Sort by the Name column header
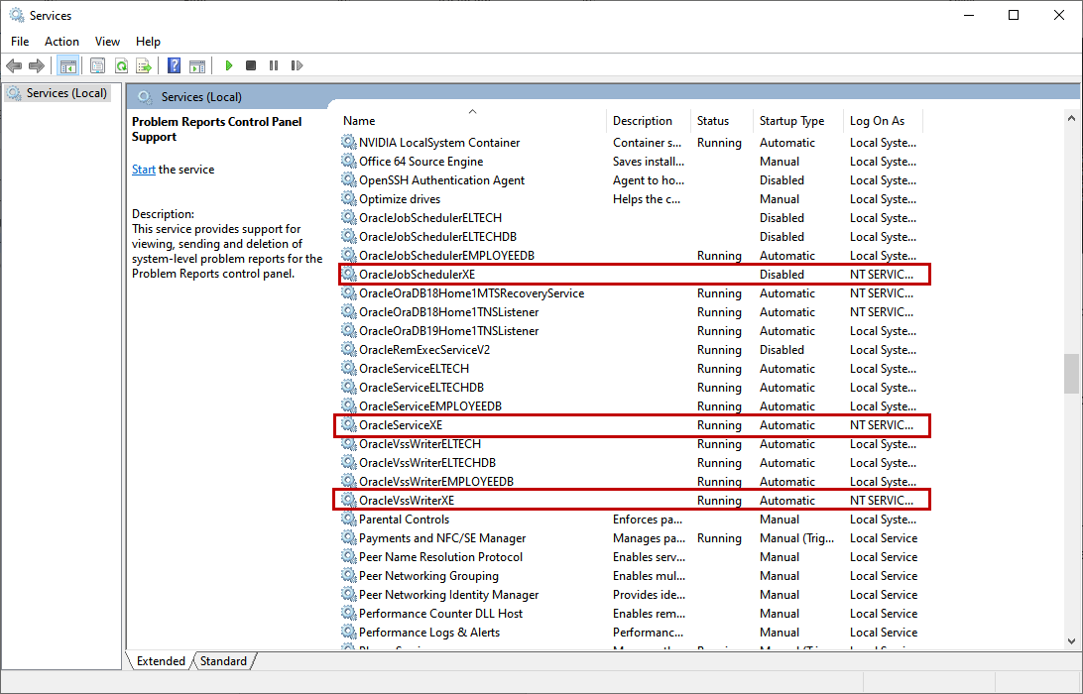 point(472,120)
